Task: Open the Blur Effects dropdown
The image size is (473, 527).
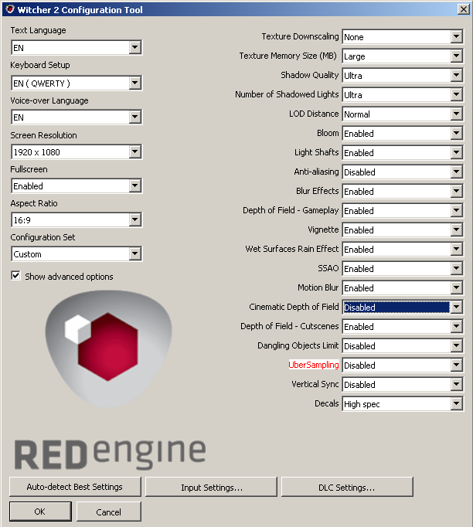Action: pyautogui.click(x=403, y=191)
